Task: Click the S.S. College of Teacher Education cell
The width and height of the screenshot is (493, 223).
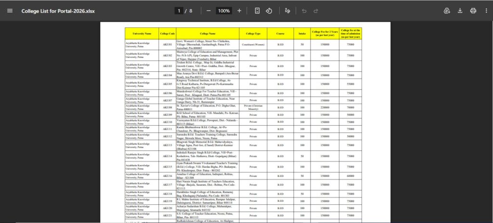Action: tap(208, 215)
